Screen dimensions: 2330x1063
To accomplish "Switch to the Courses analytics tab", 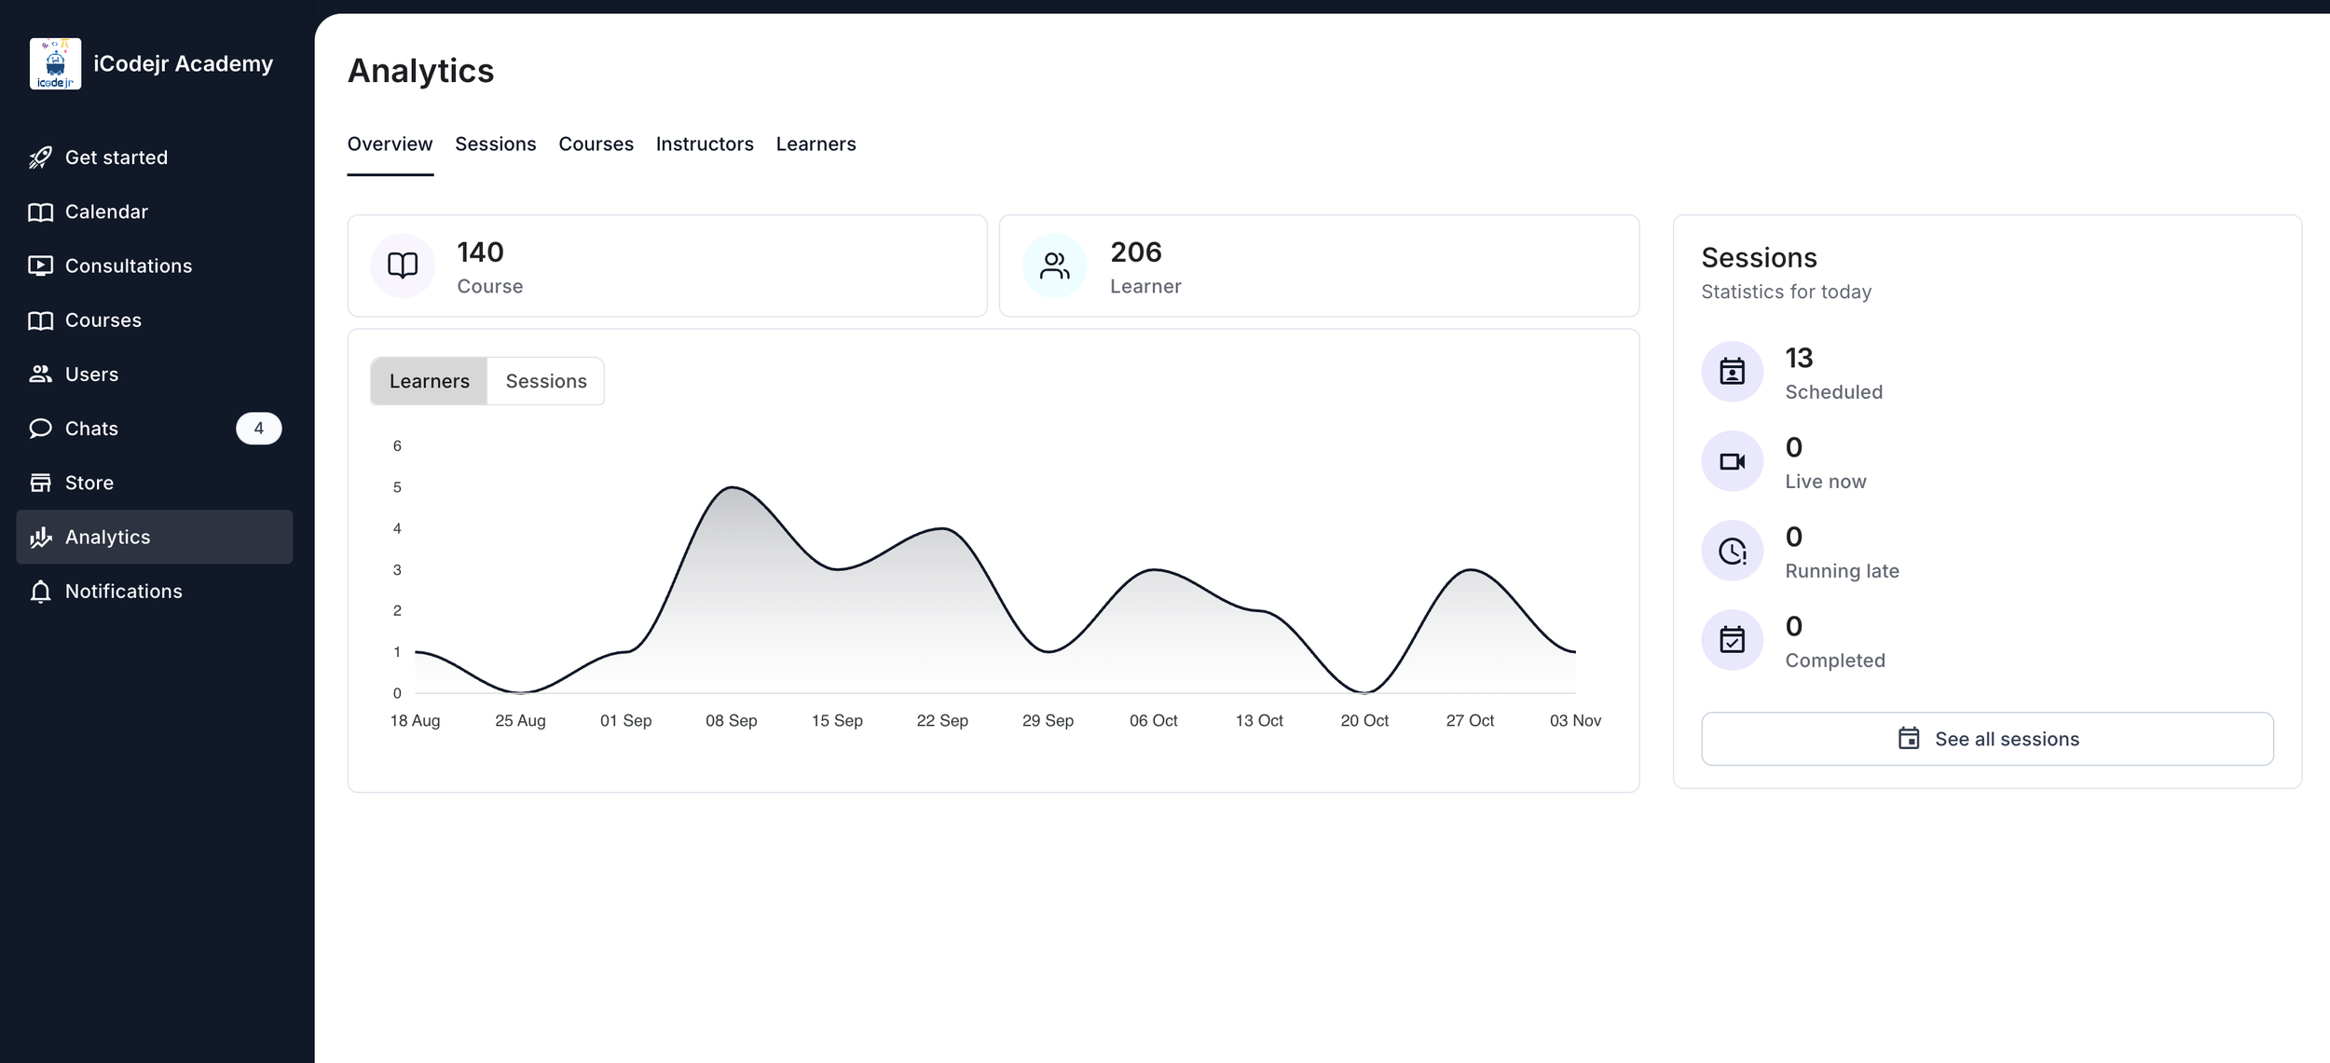I will point(596,144).
